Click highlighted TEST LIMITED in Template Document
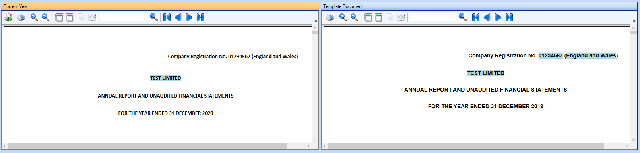Viewport: 640px width, 153px height. [x=486, y=73]
